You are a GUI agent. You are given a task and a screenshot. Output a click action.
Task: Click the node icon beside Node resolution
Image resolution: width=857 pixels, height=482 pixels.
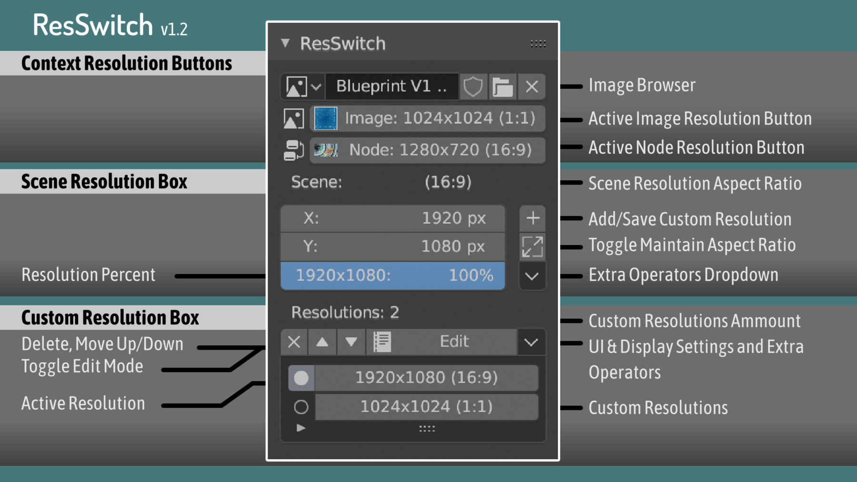point(293,150)
